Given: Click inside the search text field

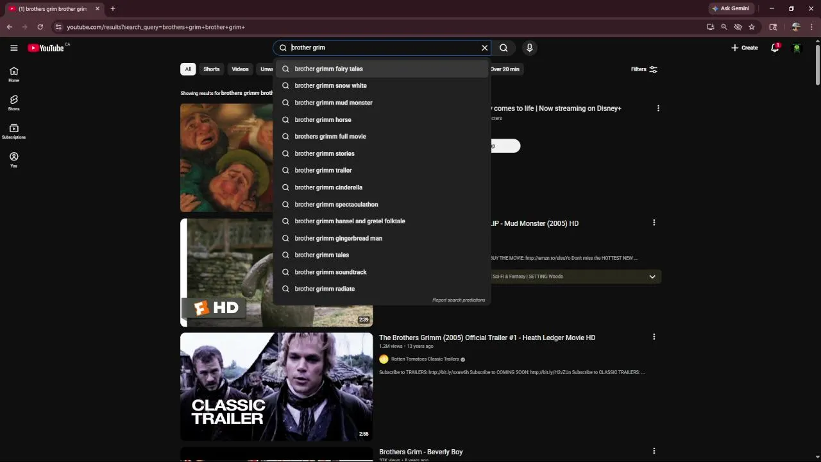Looking at the screenshot, I should tap(382, 47).
